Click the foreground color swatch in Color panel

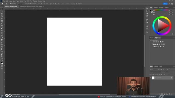pyautogui.click(x=151, y=11)
